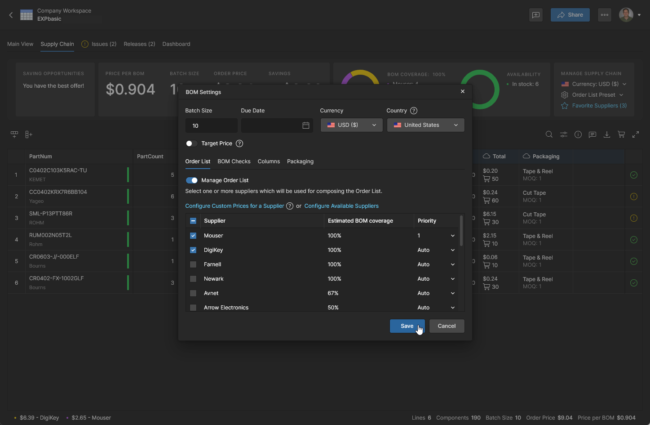650x425 pixels.
Task: Expand the Order List Preset dropdown
Action: click(x=593, y=95)
